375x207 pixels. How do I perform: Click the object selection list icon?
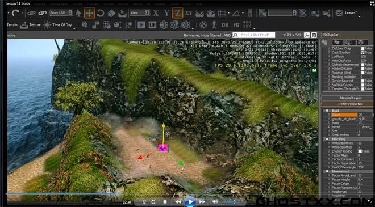262,13
